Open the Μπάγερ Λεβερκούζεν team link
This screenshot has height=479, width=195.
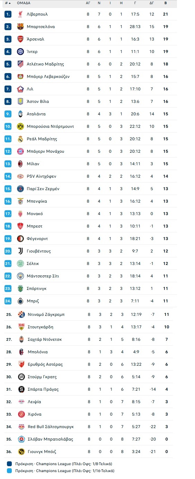coord(48,77)
